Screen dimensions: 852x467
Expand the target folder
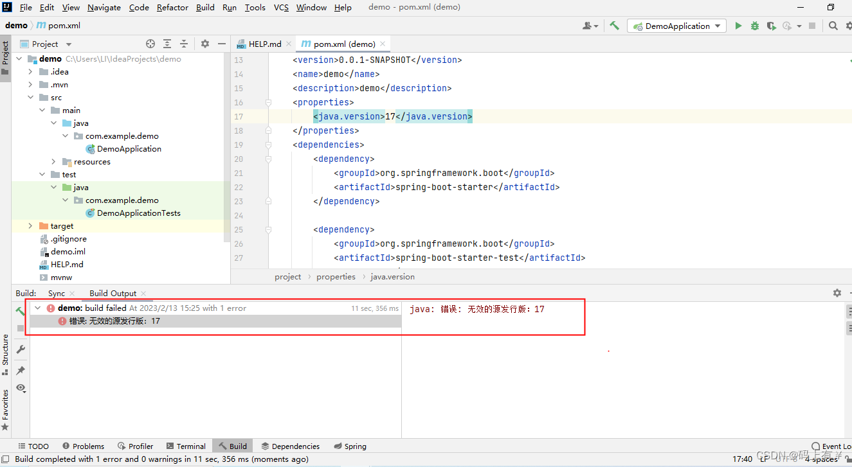pyautogui.click(x=31, y=225)
